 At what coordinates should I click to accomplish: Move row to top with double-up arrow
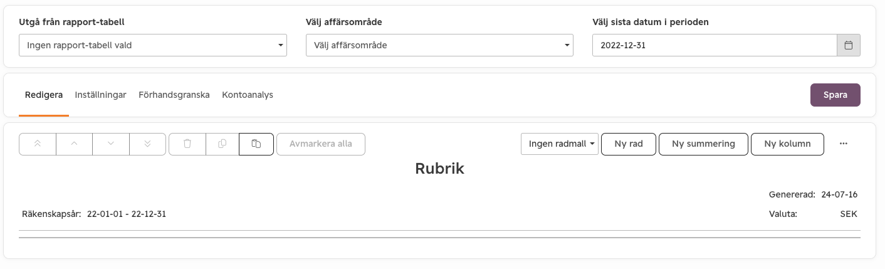click(x=38, y=144)
